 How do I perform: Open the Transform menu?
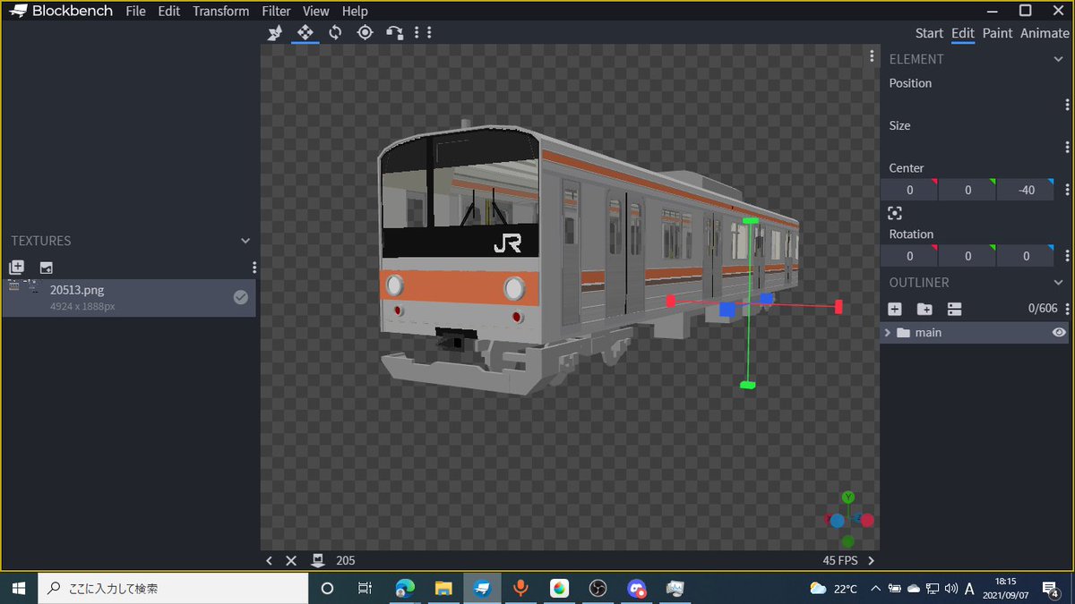click(220, 11)
